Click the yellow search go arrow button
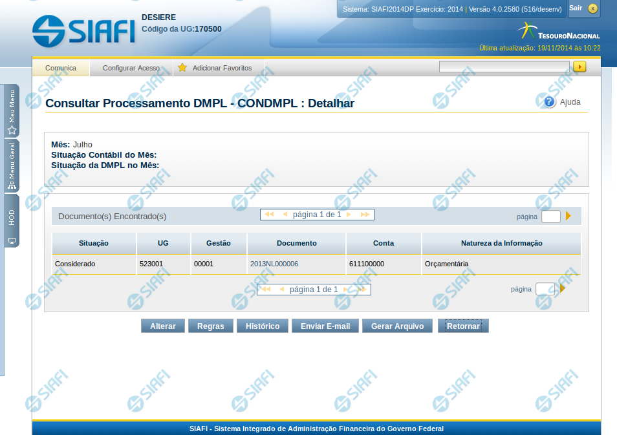Image resolution: width=617 pixels, height=435 pixels. coord(579,67)
